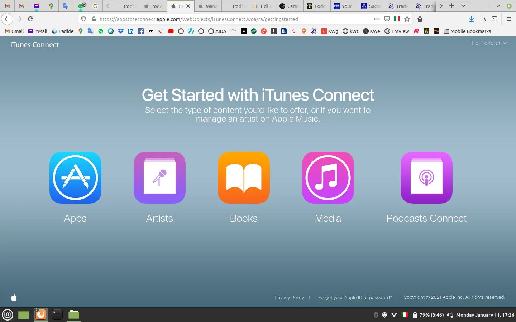Click the tracking protection shield icon
The width and height of the screenshot is (516, 322).
pyautogui.click(x=83, y=19)
